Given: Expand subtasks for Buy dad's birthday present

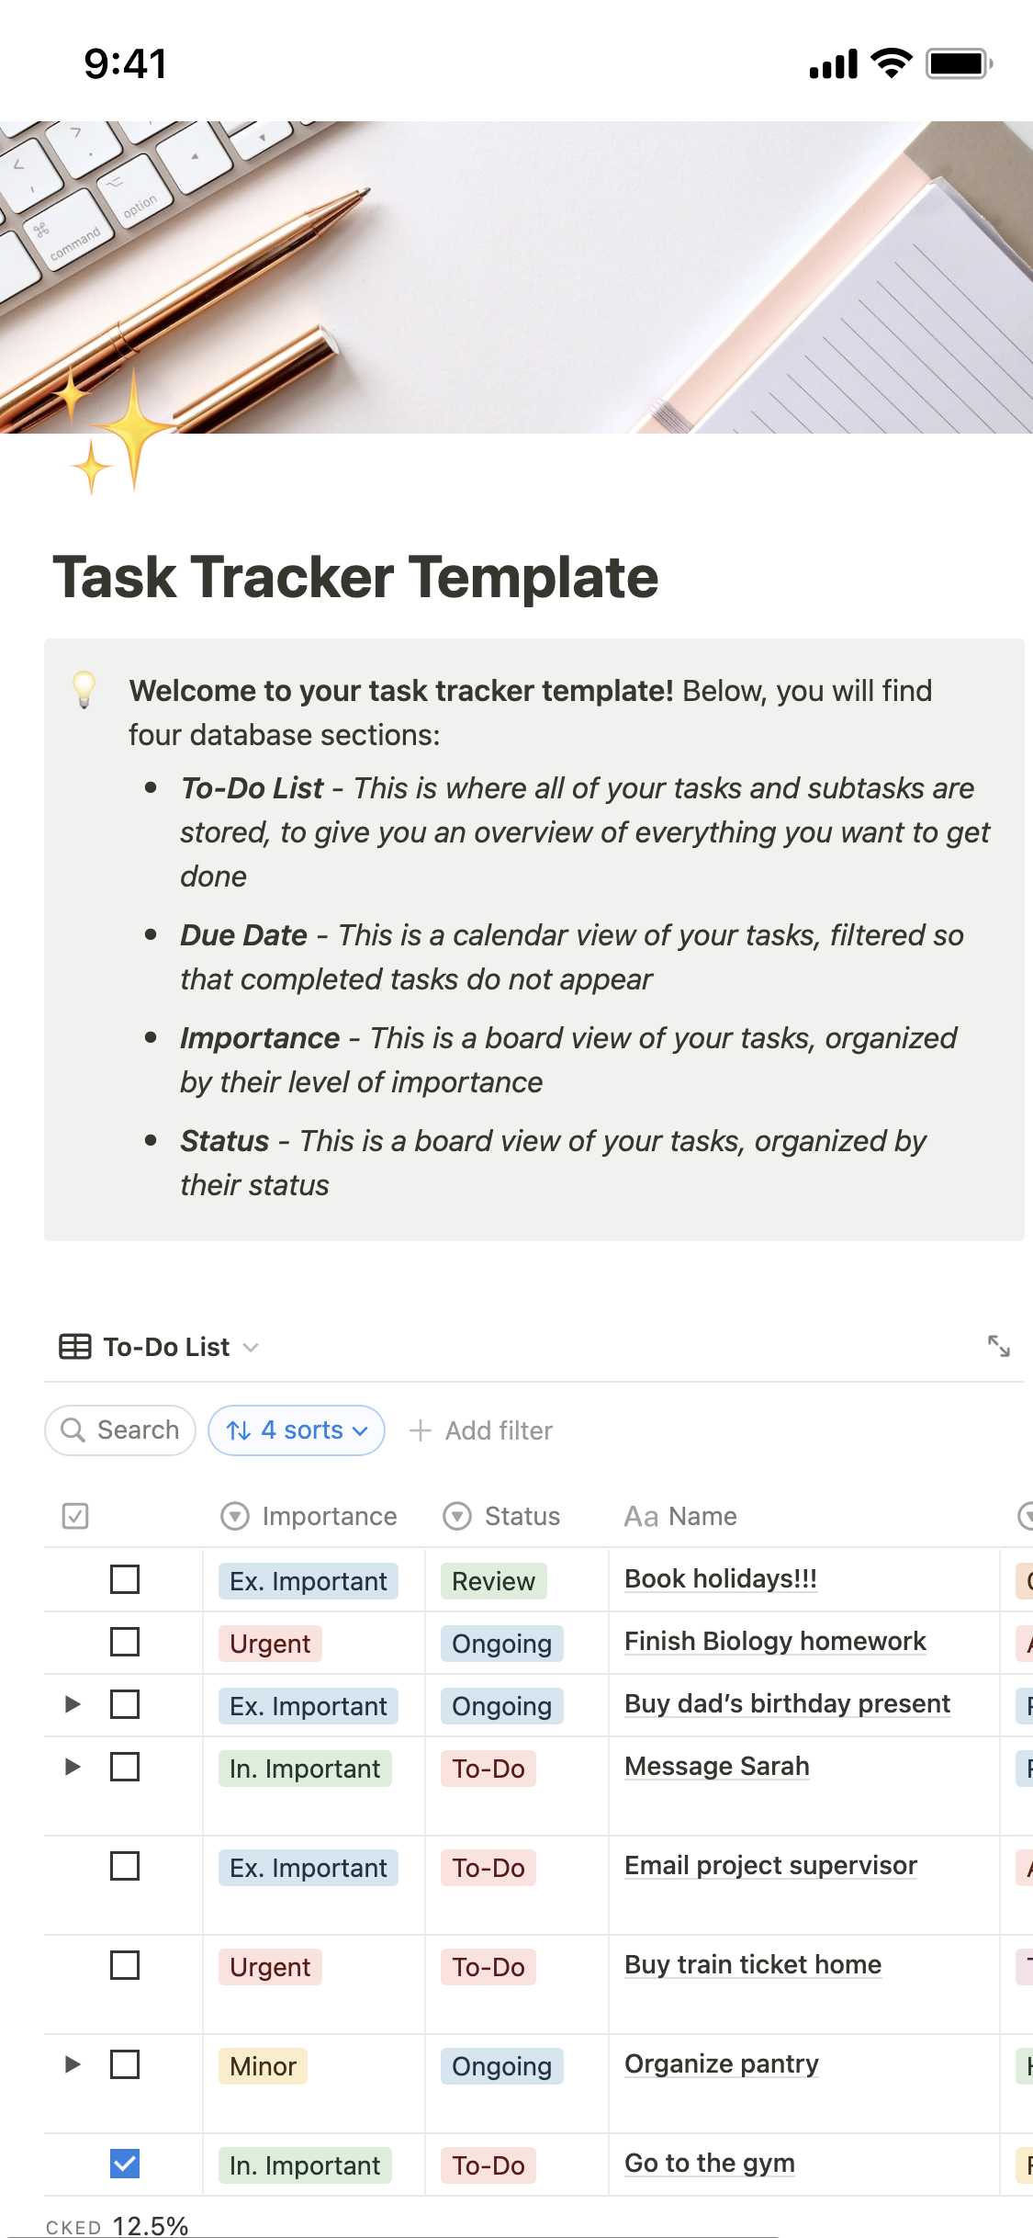Looking at the screenshot, I should pos(73,1704).
